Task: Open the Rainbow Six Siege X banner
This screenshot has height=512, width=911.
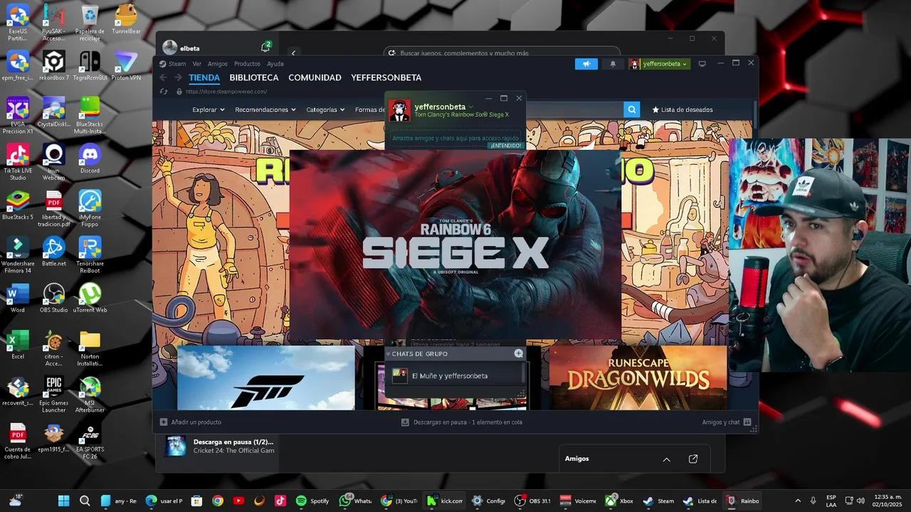Action: pos(455,245)
